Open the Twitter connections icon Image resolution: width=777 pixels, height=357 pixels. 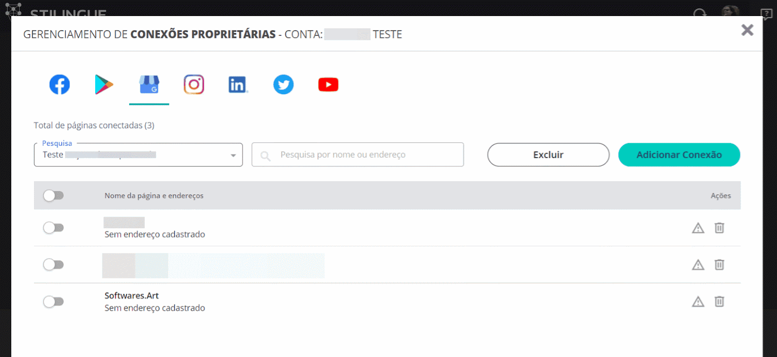click(283, 85)
